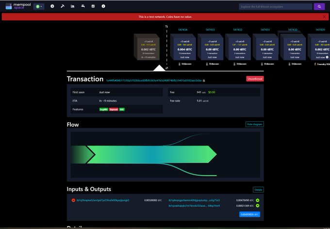
Task: Open the second output address link
Action: pyautogui.click(x=194, y=206)
